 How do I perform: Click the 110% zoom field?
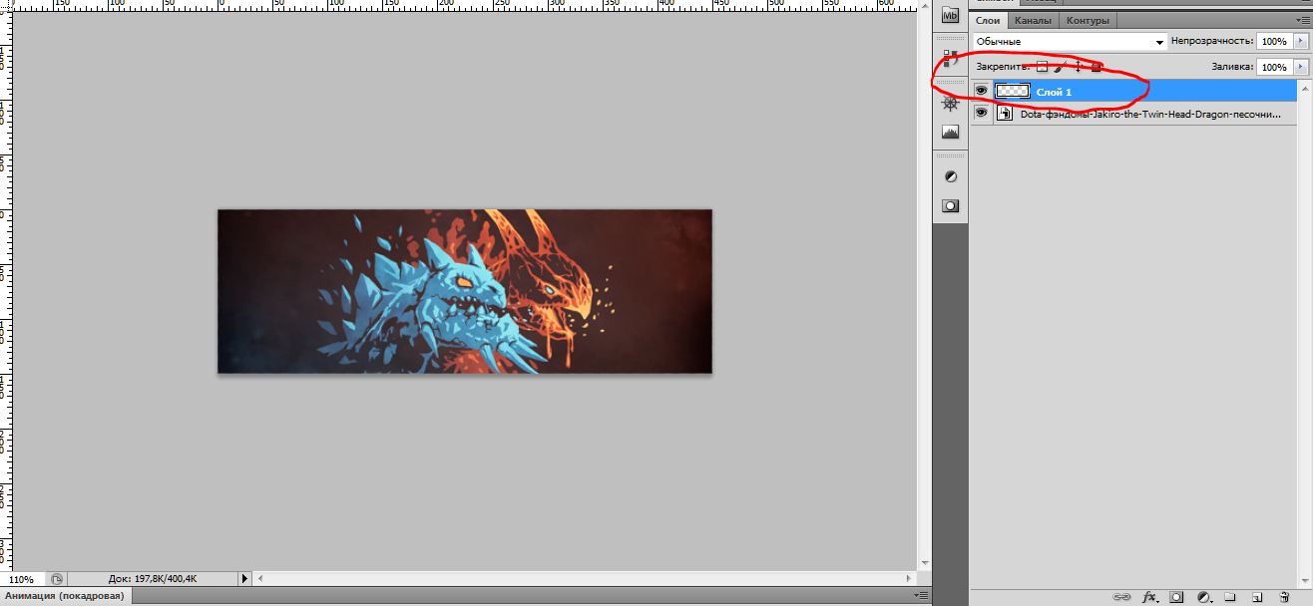tap(22, 578)
